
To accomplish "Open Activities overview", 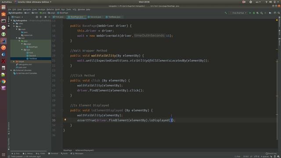I will point(7,2).
